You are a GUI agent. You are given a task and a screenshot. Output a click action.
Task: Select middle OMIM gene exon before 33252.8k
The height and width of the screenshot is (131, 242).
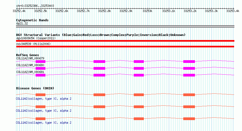[x=100, y=107]
